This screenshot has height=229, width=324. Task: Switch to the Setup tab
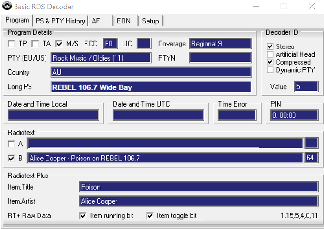tap(151, 21)
